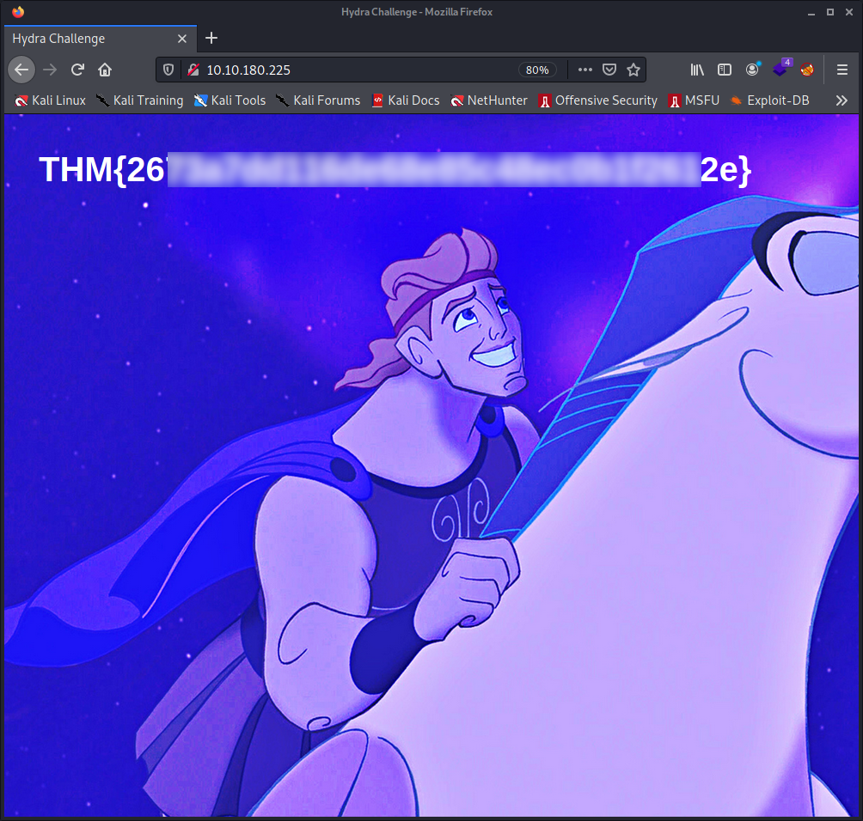
Task: Reset the 80% zoom level
Action: [x=537, y=70]
